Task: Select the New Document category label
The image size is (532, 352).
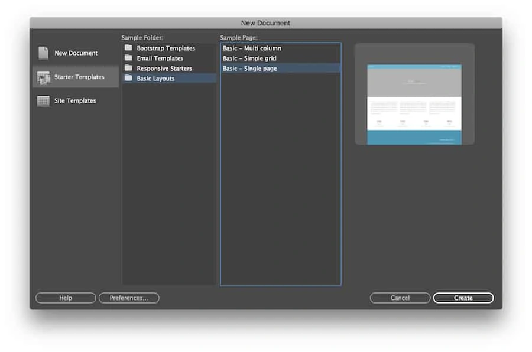Action: pos(76,53)
